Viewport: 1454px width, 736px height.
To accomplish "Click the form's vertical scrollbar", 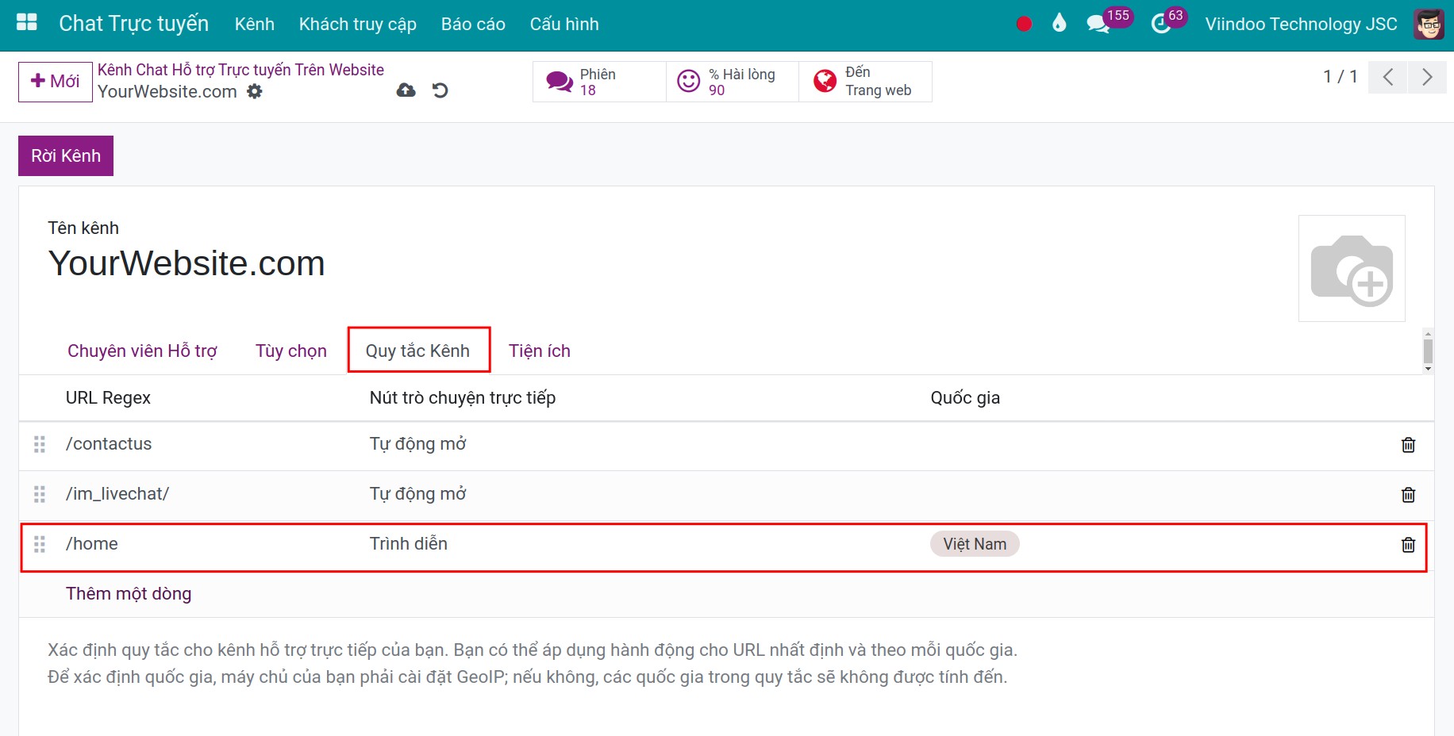I will pos(1428,351).
